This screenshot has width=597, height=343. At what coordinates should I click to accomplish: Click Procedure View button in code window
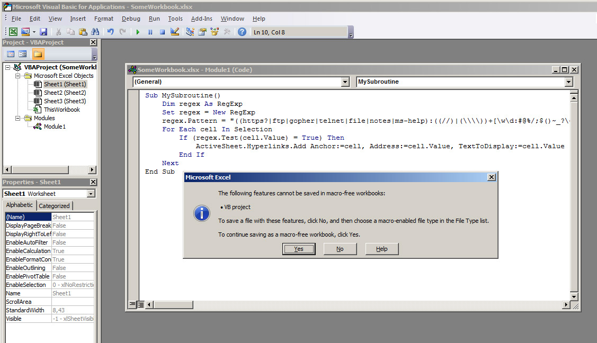coord(132,304)
